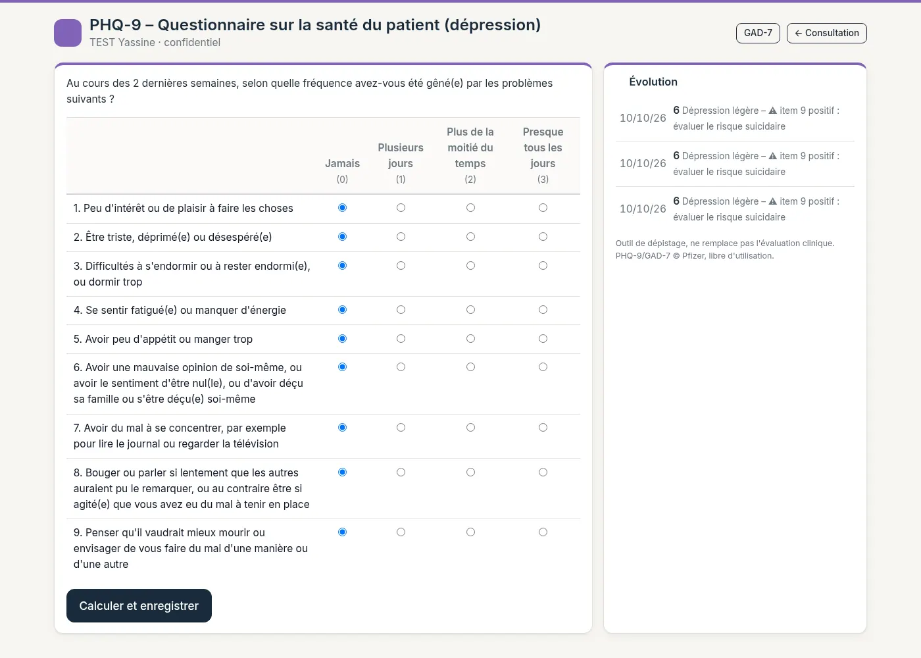
Task: Select Presque tous les jours for concentration item
Action: click(543, 428)
